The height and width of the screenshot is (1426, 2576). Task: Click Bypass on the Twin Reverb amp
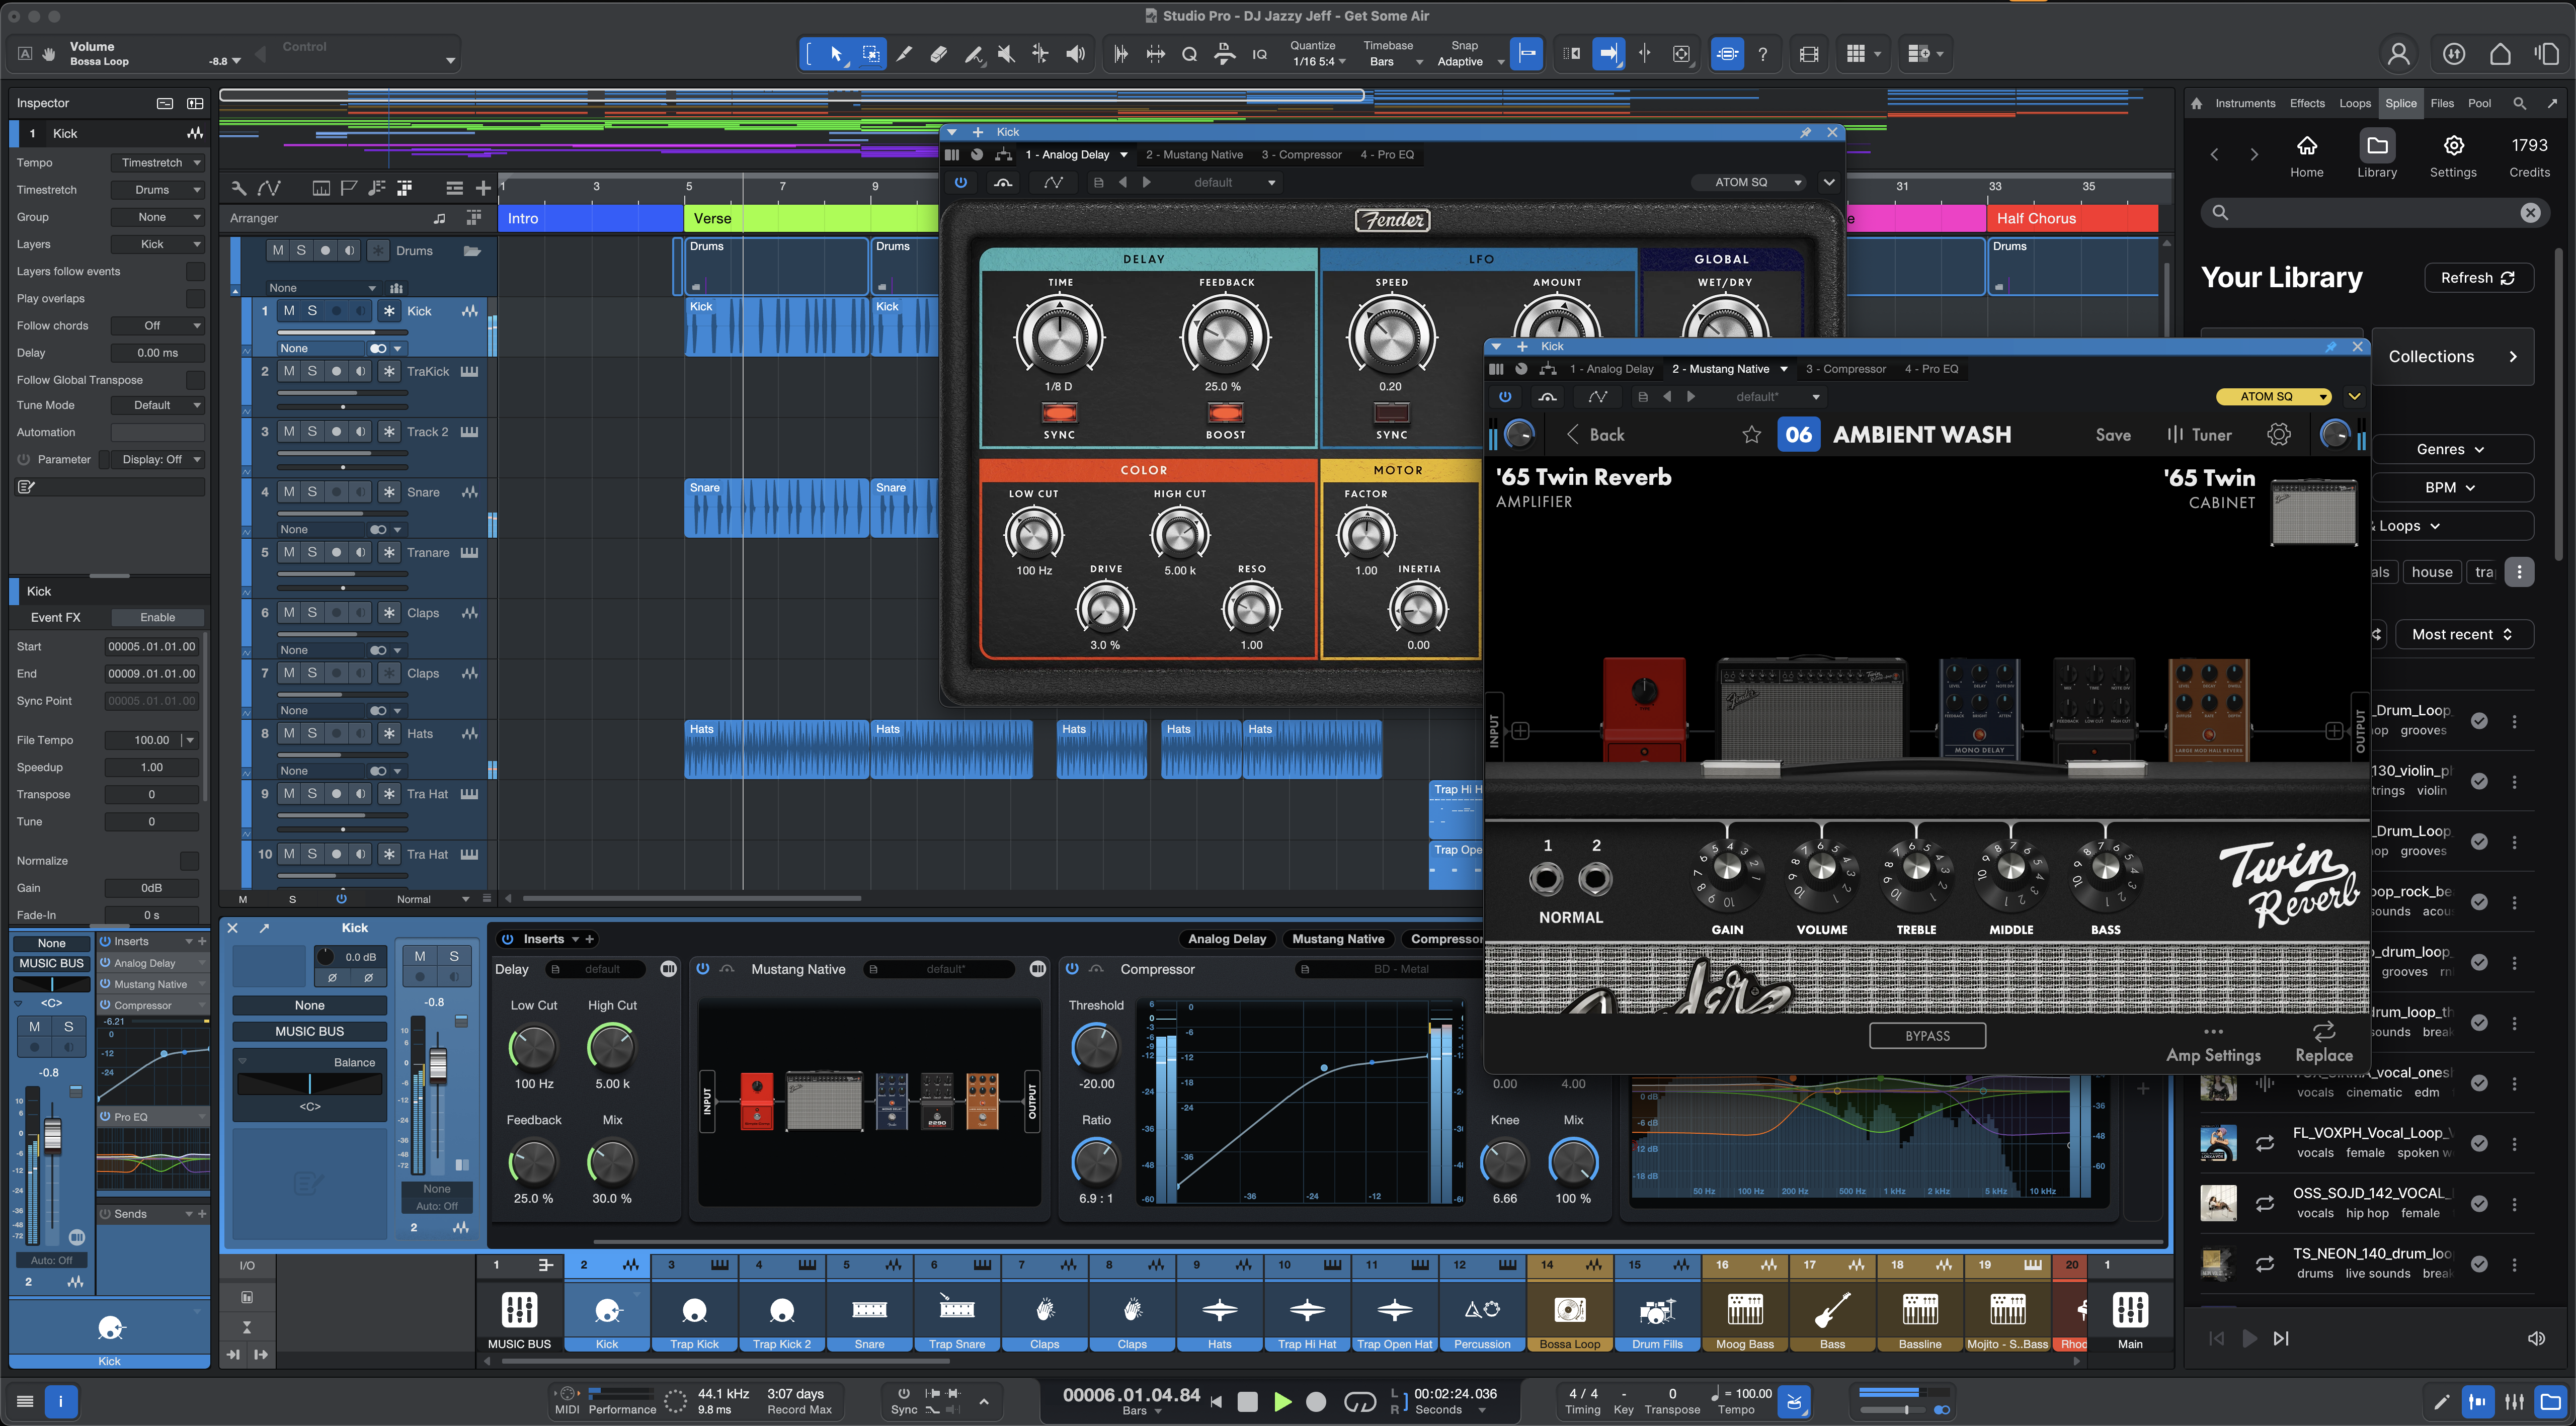(x=1927, y=1035)
